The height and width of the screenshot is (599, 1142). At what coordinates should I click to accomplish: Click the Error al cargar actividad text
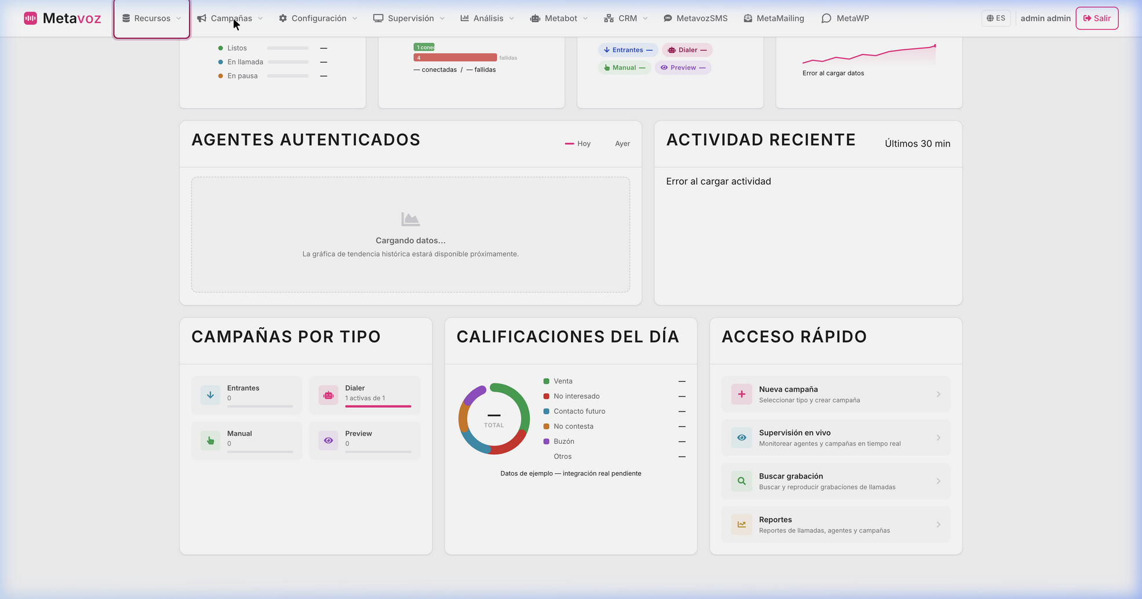718,181
